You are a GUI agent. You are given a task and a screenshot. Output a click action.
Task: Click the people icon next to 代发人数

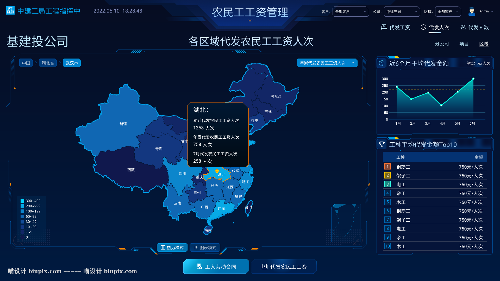pyautogui.click(x=463, y=27)
